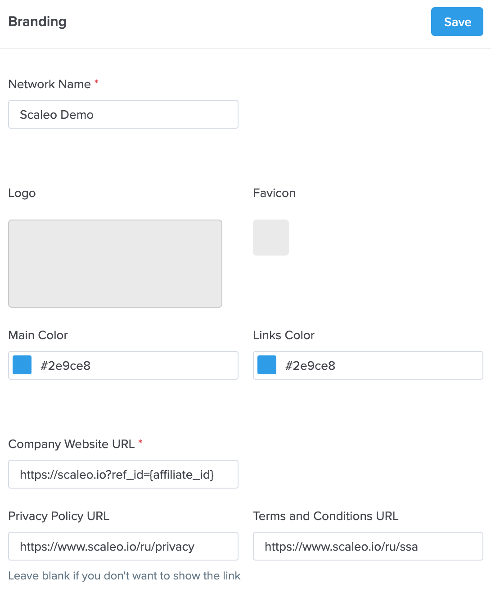
Task: Open the Links Color swatch picker
Action: pyautogui.click(x=267, y=365)
